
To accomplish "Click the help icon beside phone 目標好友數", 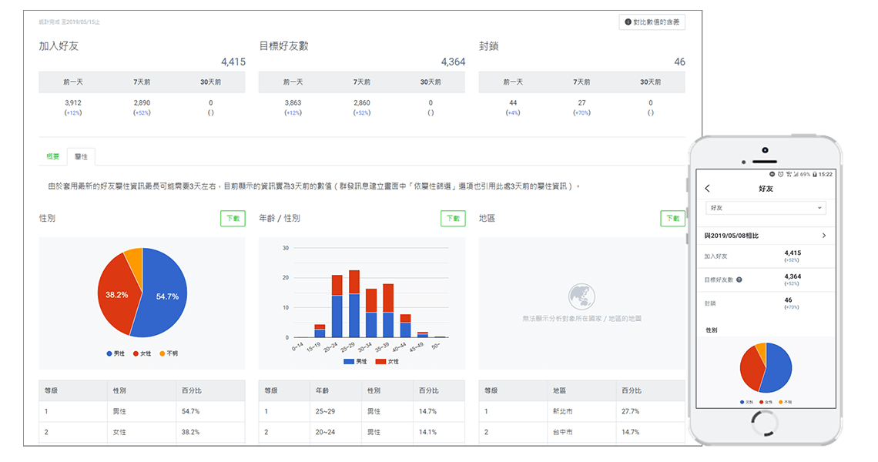I will (739, 280).
